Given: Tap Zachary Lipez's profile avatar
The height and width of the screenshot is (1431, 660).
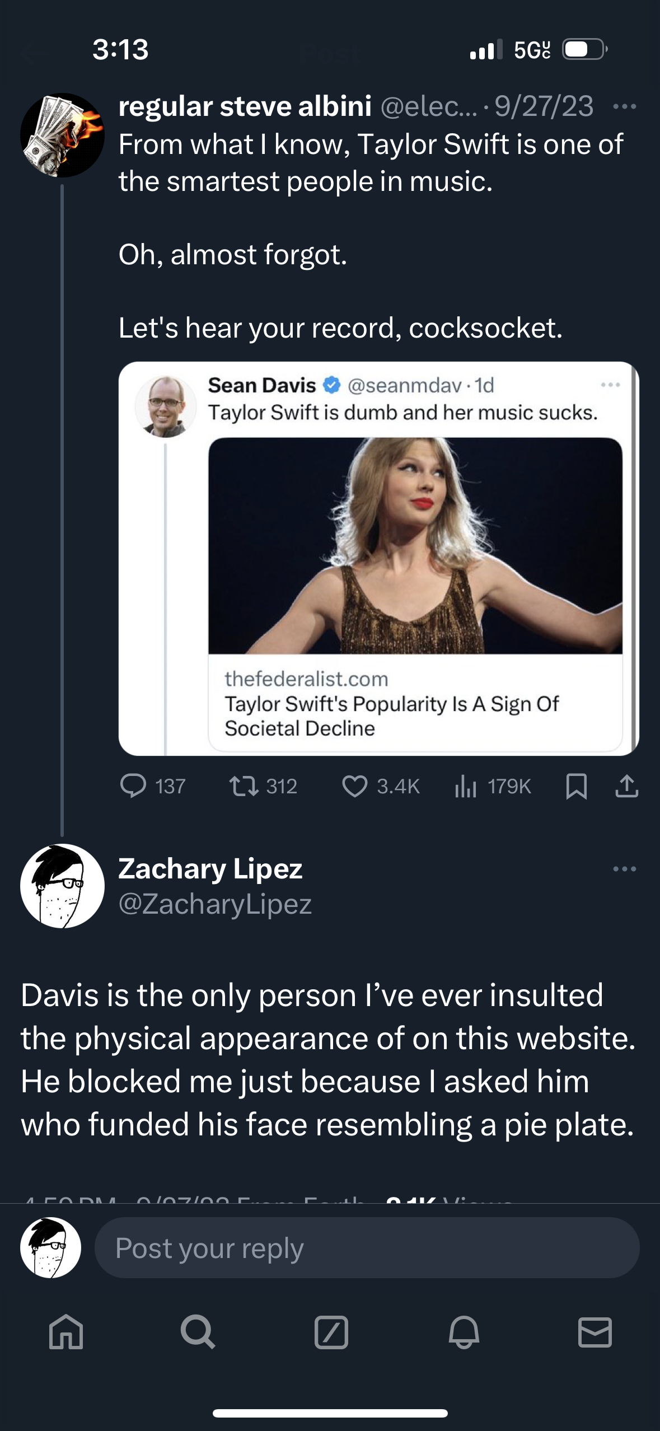Looking at the screenshot, I should tap(62, 886).
